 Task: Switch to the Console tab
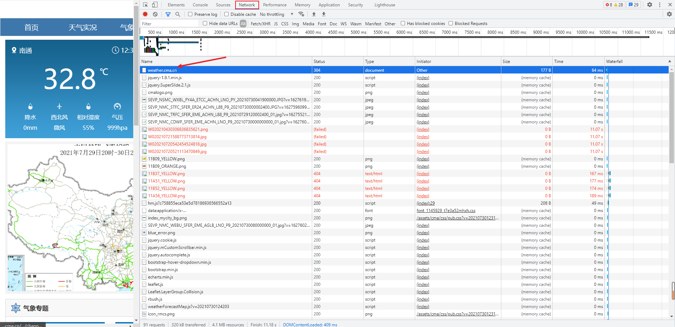coord(200,5)
